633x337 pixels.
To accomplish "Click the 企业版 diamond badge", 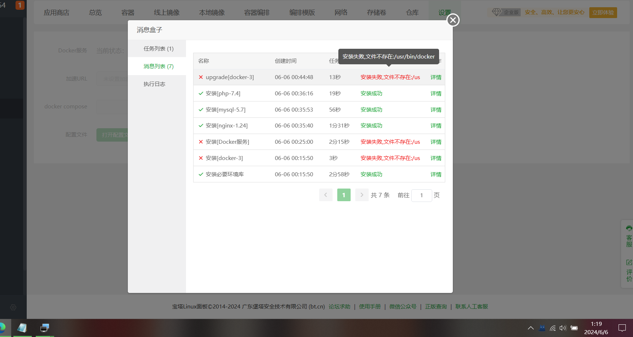I will click(x=506, y=12).
